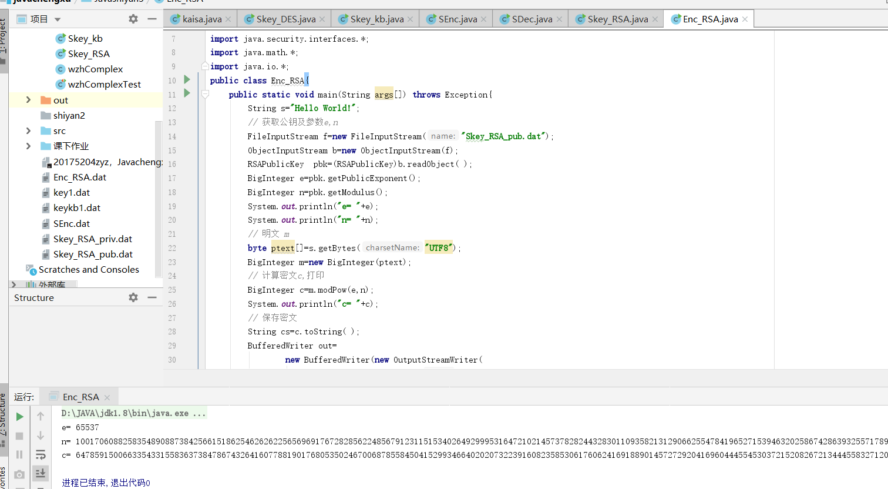
Task: Select key1.dat file
Action: tap(72, 192)
